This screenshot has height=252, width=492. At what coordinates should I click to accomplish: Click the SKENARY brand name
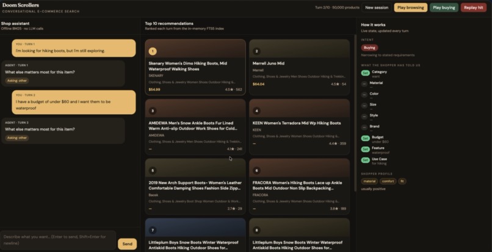point(156,76)
